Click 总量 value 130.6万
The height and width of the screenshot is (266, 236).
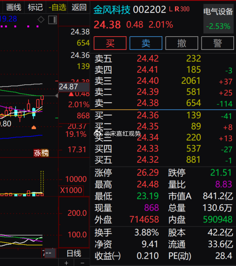tap(217, 208)
